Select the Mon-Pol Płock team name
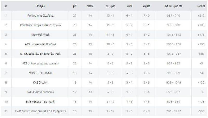The image size is (208, 118). [41, 35]
